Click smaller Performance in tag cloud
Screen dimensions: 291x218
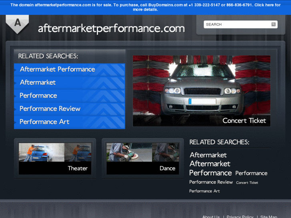(x=251, y=173)
